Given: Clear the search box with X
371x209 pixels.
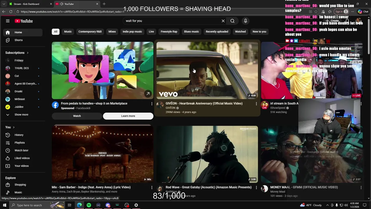Looking at the screenshot, I should click(x=223, y=21).
